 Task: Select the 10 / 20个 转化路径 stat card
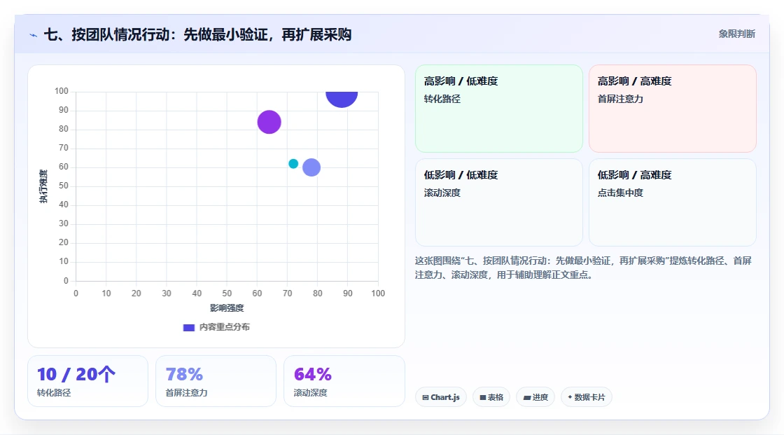coord(88,381)
